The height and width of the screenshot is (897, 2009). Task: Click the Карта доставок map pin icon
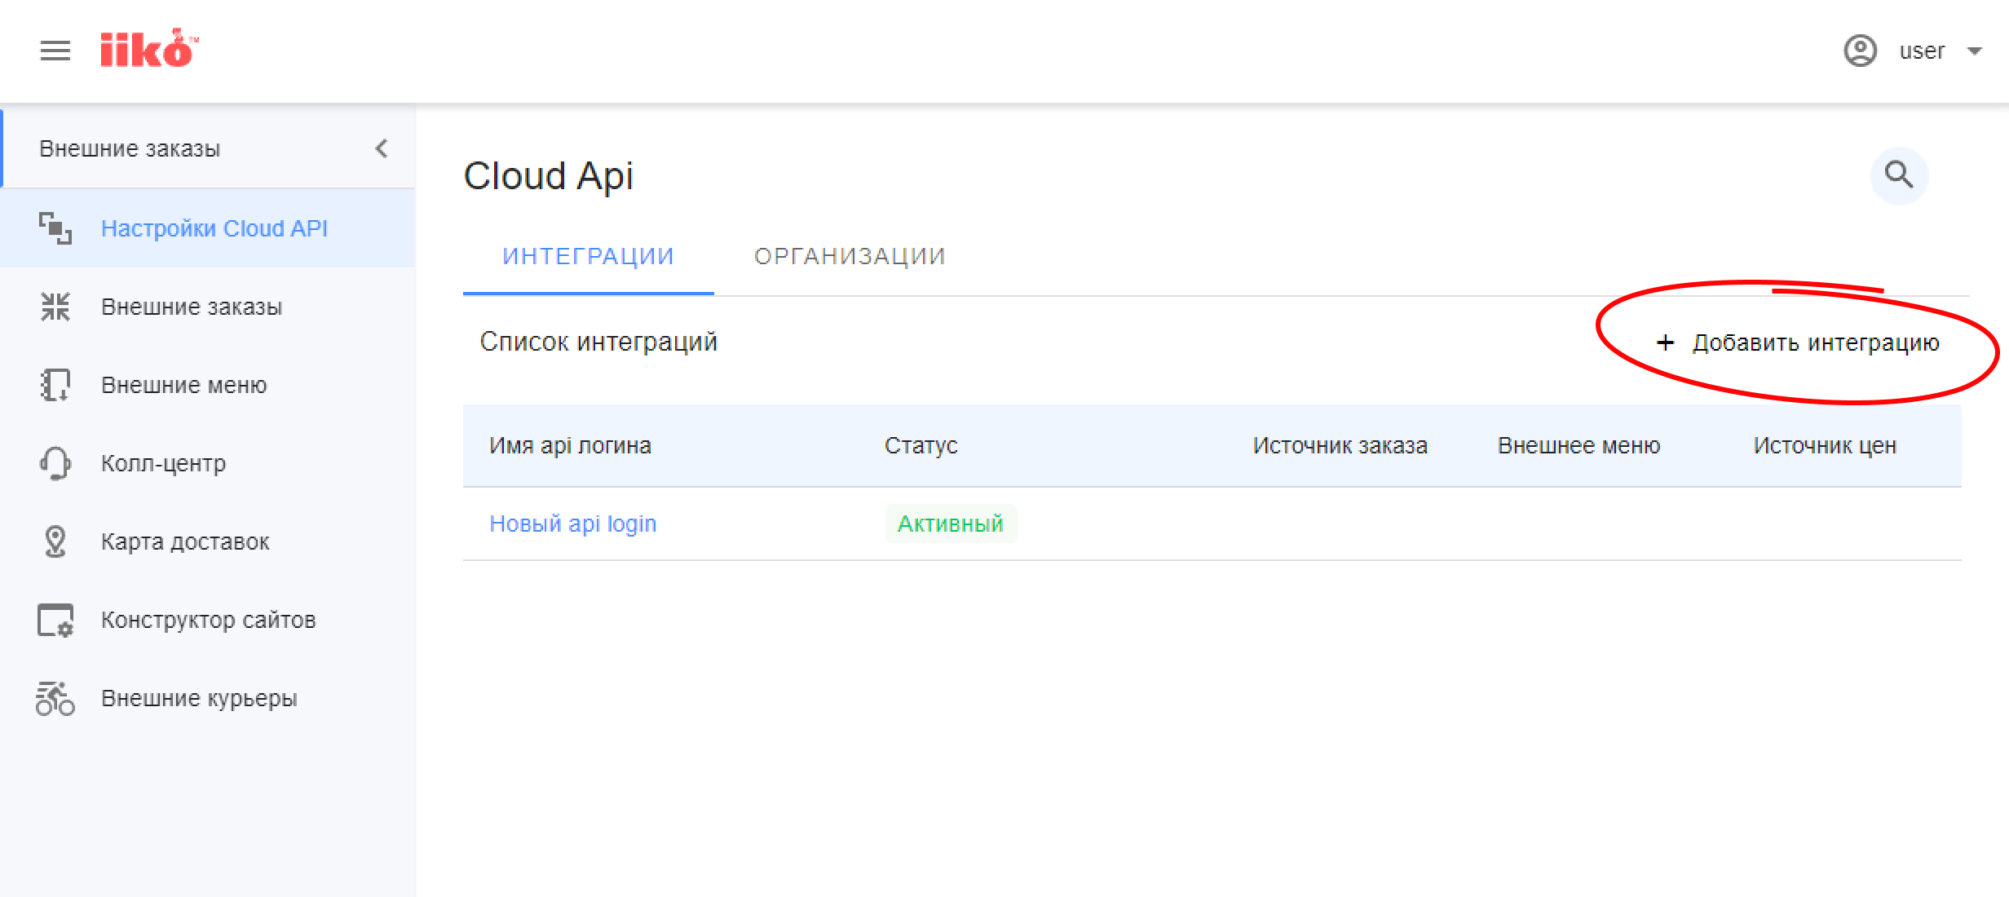pos(55,541)
